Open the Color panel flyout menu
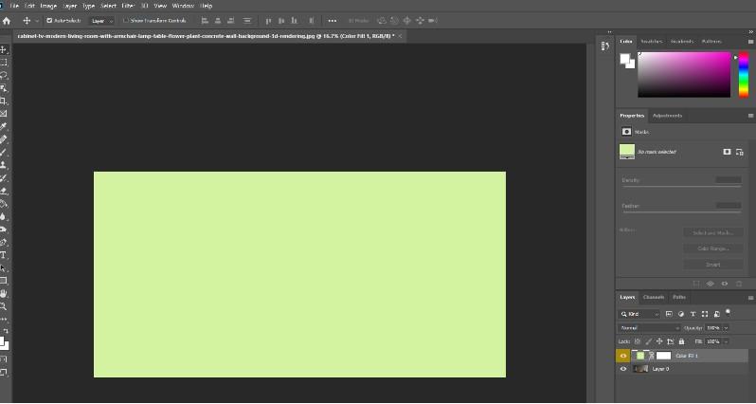 tap(750, 42)
